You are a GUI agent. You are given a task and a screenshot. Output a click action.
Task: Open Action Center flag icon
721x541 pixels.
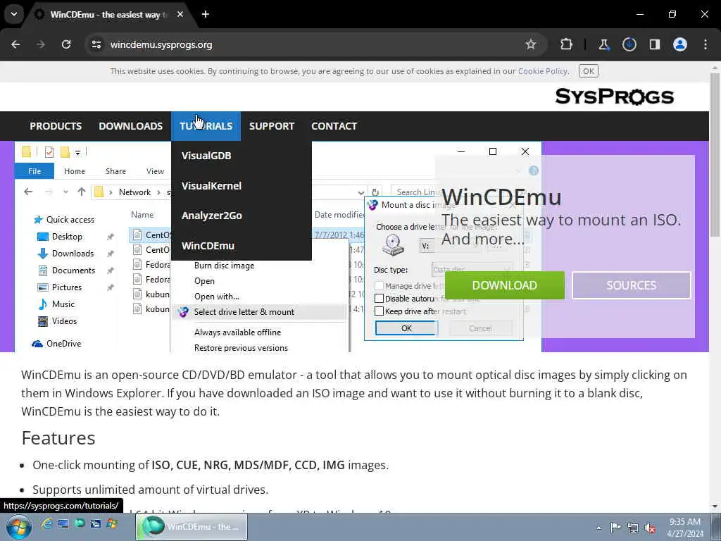point(615,528)
